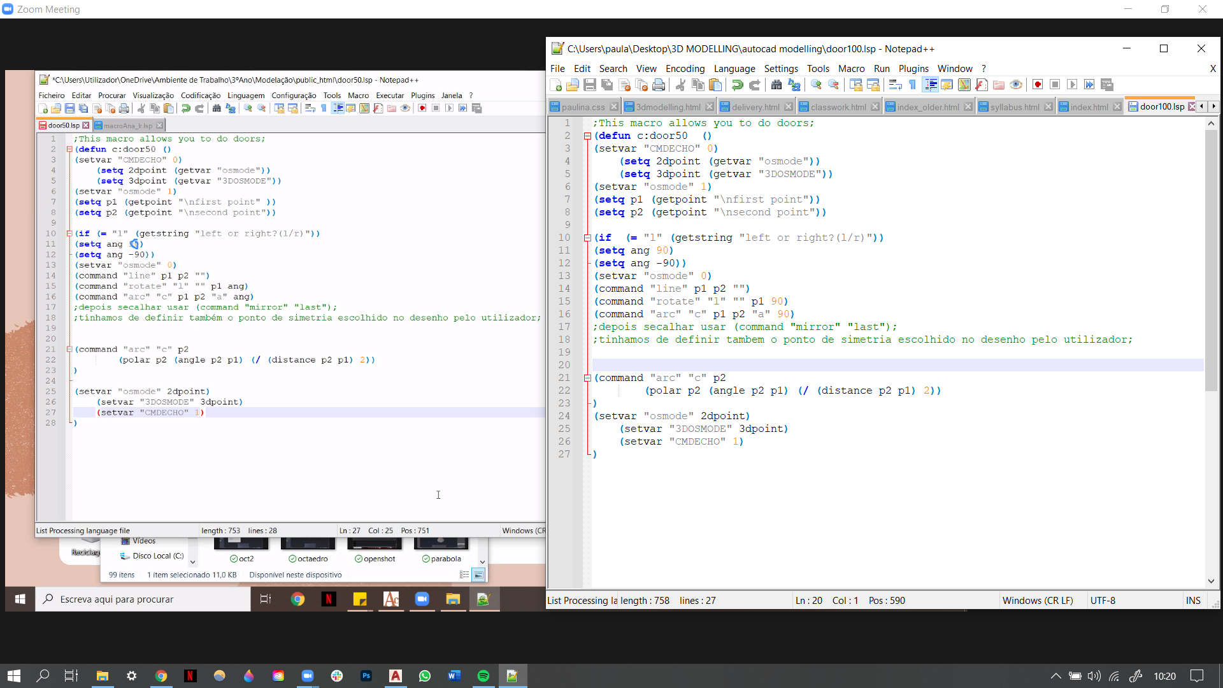This screenshot has height=688, width=1223.
Task: Click the door100 editor vertical scrollbar up arrow
Action: pos(1211,123)
